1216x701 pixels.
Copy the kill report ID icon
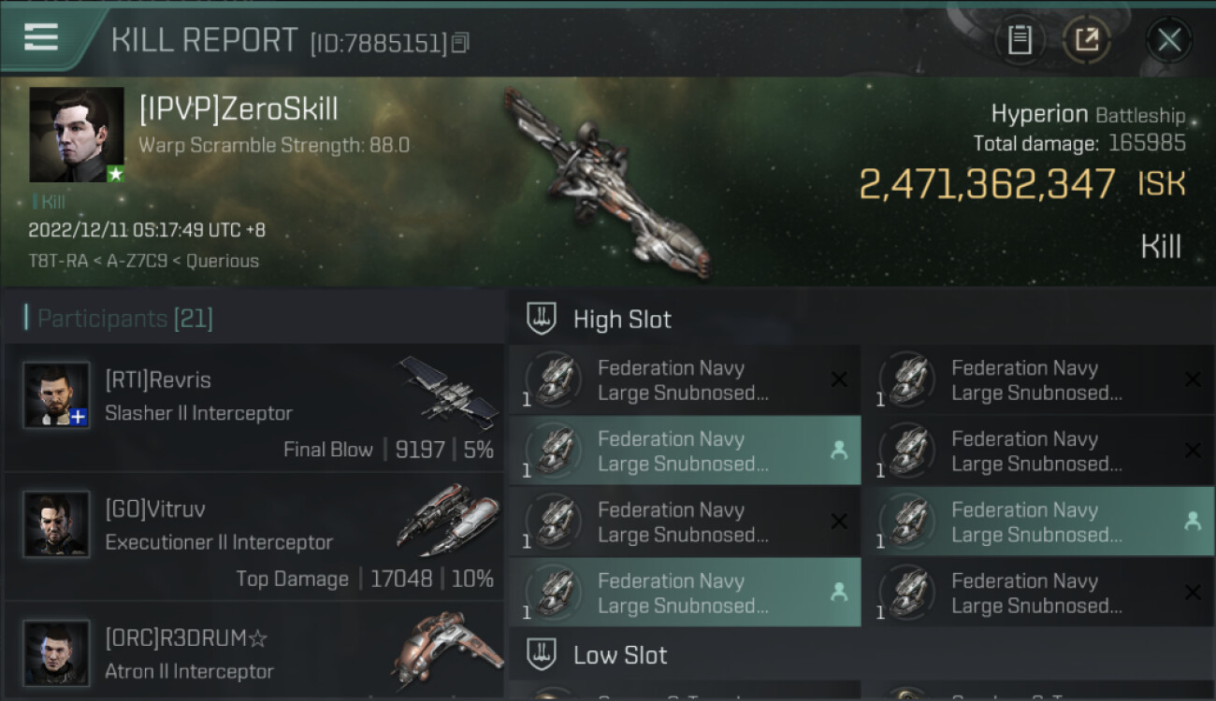coord(460,43)
